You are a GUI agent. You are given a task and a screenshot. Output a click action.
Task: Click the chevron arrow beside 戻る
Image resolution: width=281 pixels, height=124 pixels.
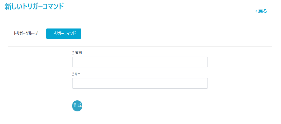(x=256, y=11)
